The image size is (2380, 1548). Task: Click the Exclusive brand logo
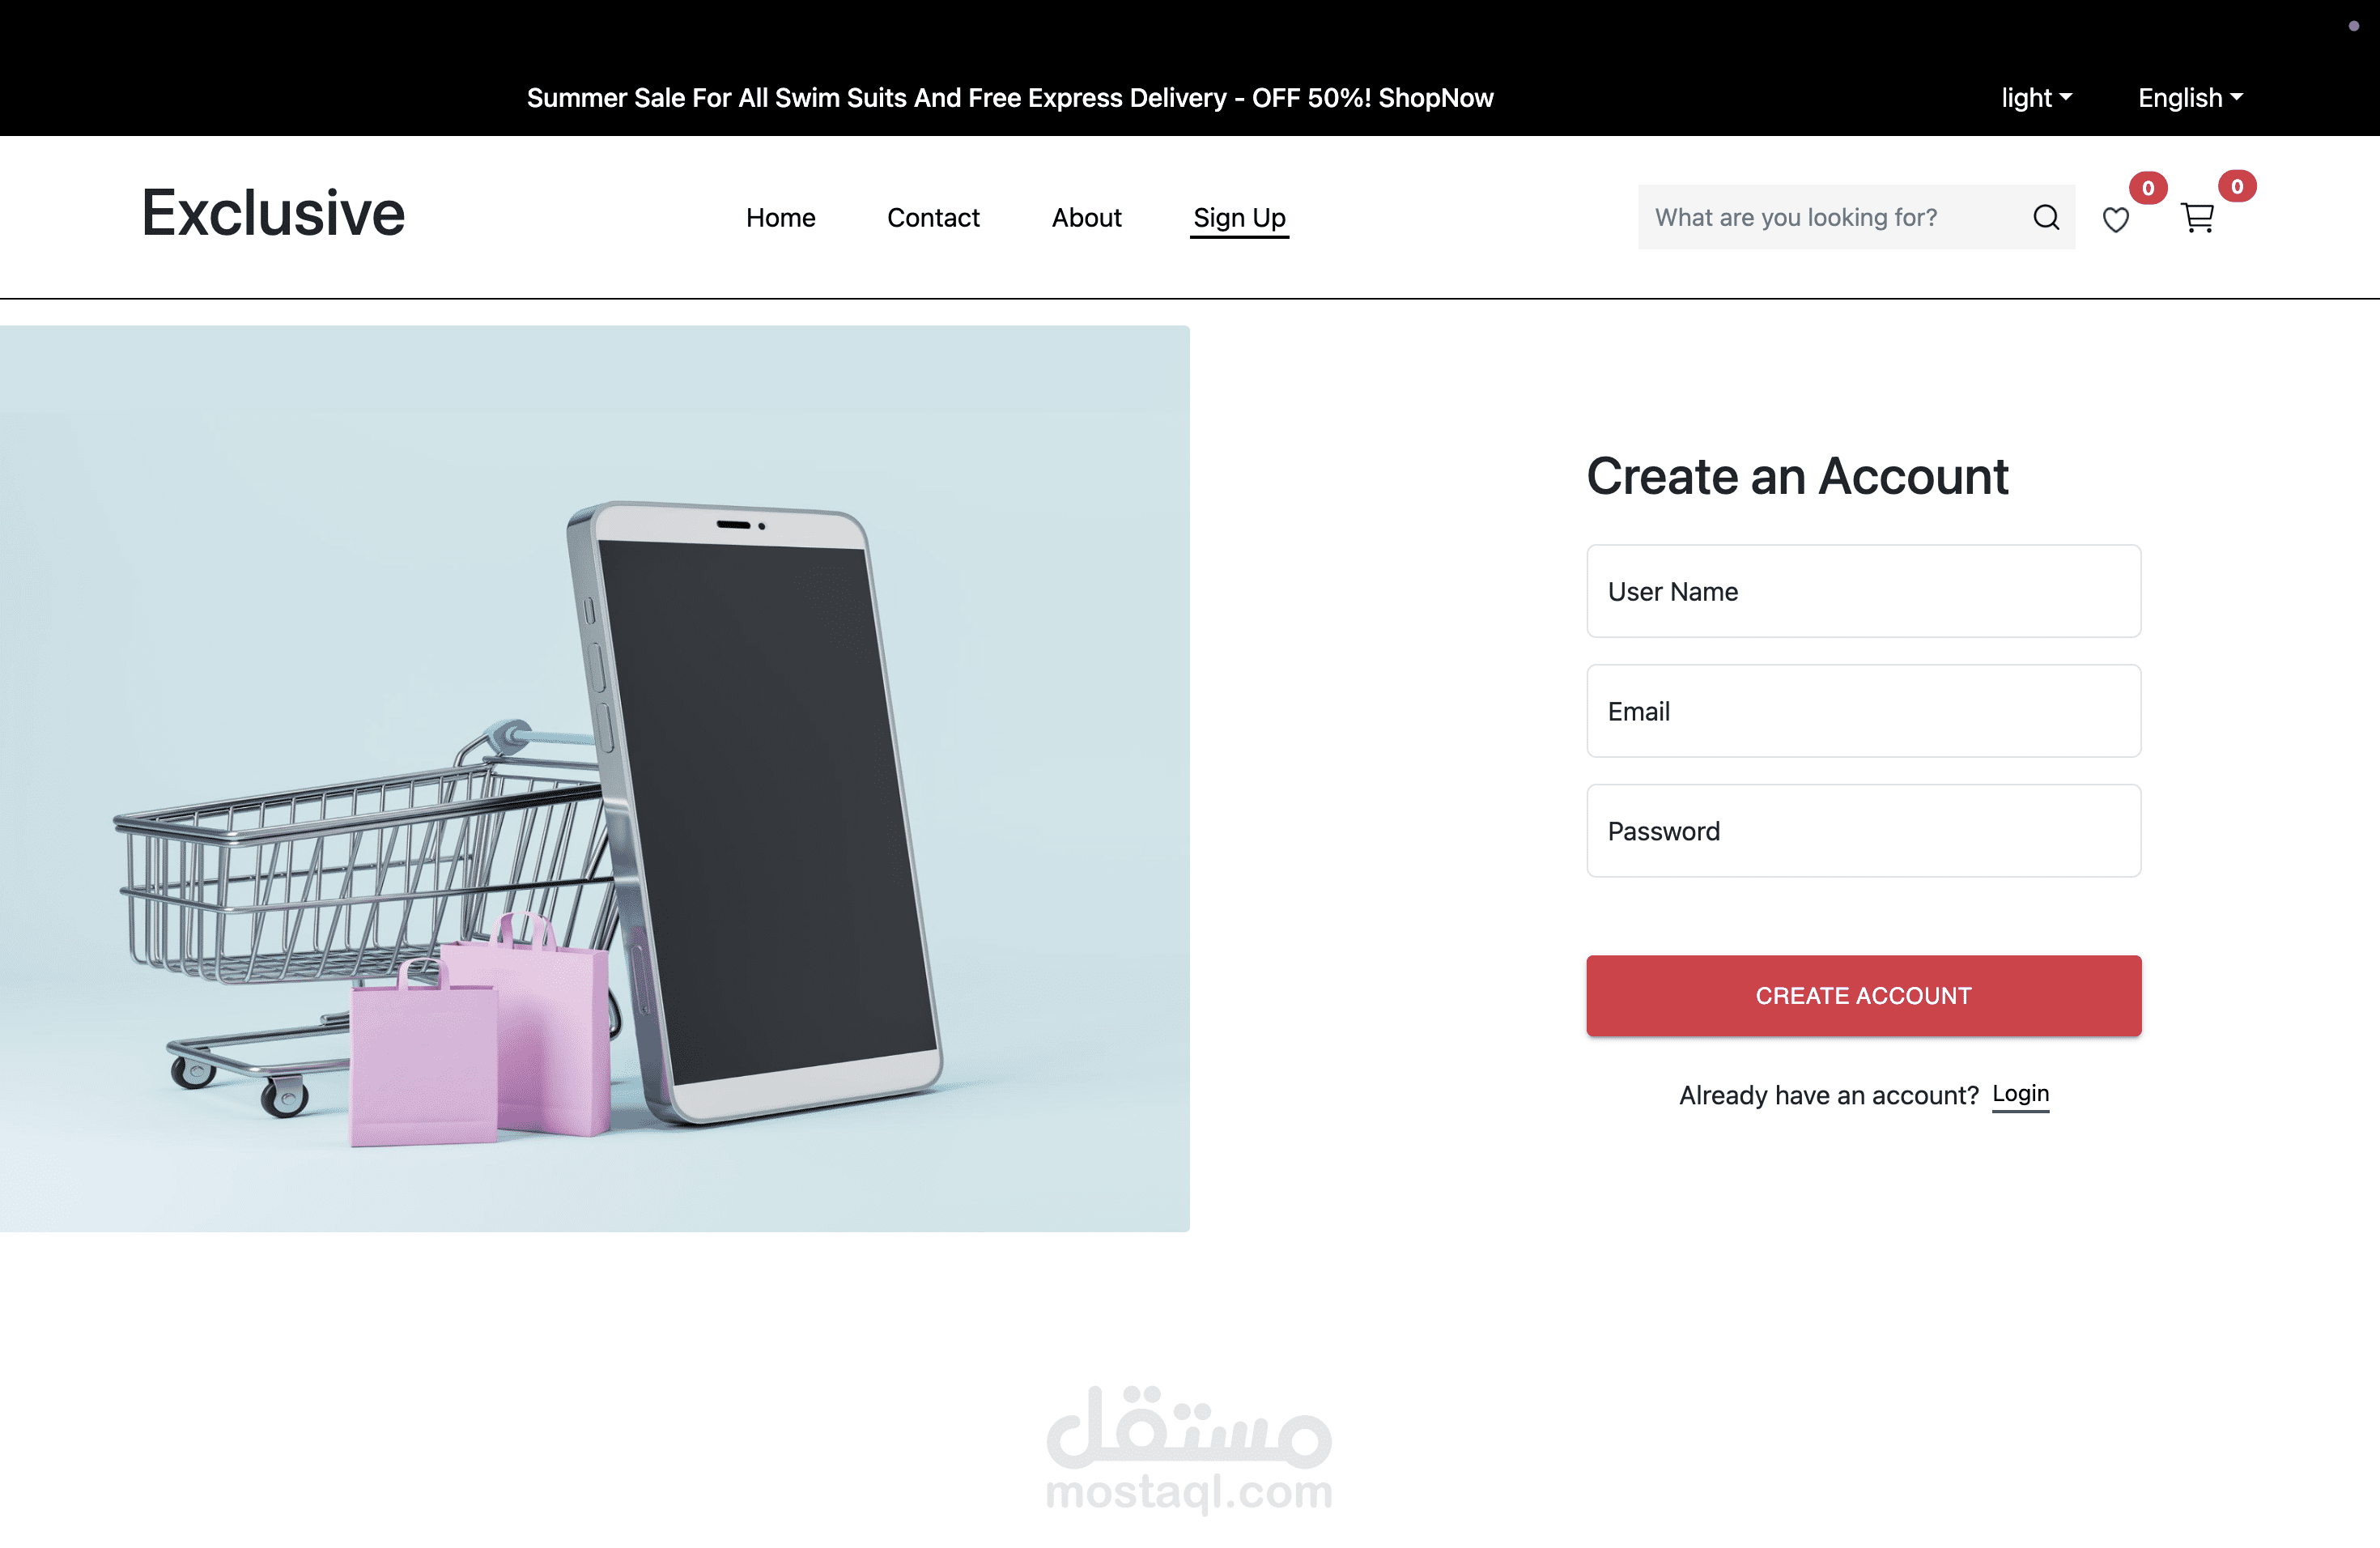pos(273,213)
